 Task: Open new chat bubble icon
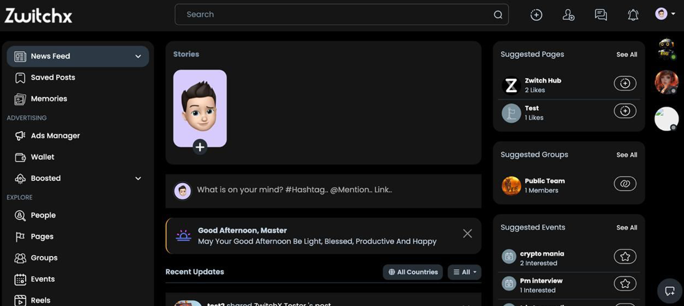670,291
